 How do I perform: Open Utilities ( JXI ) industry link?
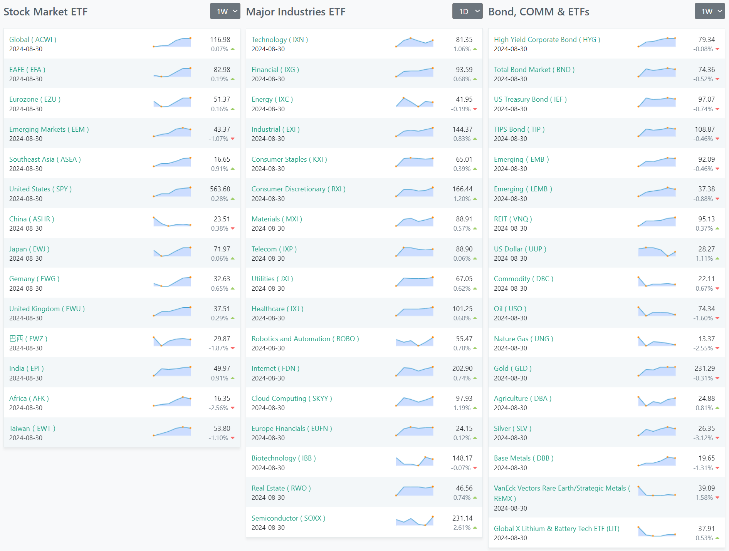point(272,279)
